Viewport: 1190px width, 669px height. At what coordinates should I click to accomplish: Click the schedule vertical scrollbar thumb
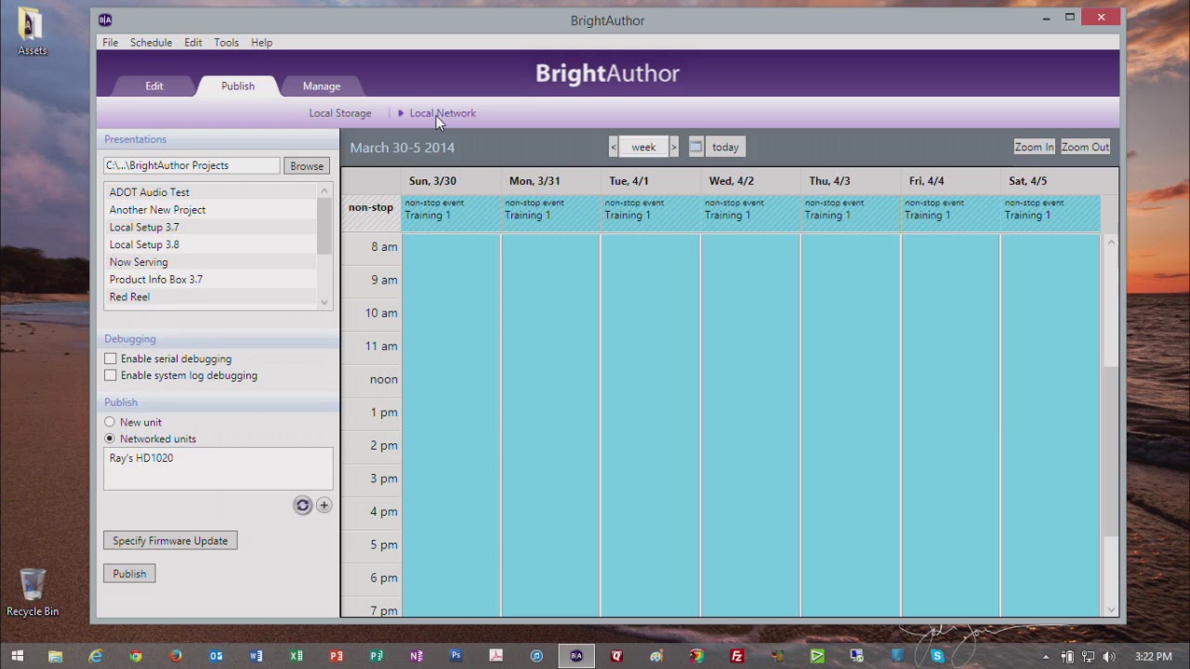1111,451
